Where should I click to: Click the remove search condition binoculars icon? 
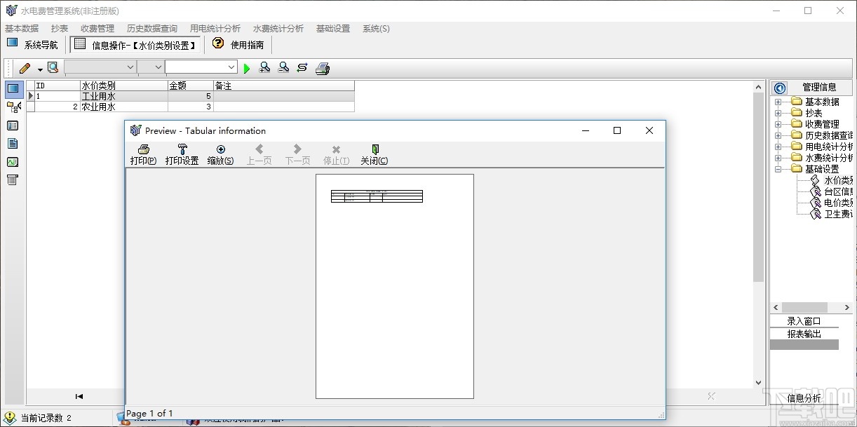tap(283, 67)
